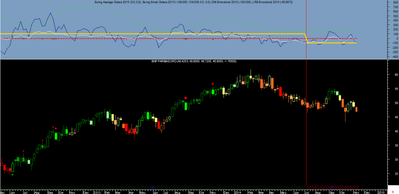
Task: Click the 2013 year label on the time axis
Action: [x=97, y=192]
